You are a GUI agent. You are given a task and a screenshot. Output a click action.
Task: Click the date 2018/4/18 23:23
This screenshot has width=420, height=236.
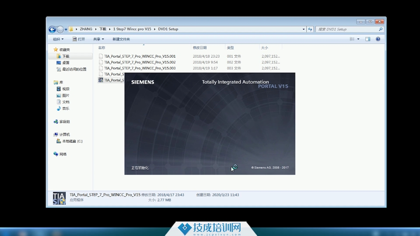click(206, 56)
